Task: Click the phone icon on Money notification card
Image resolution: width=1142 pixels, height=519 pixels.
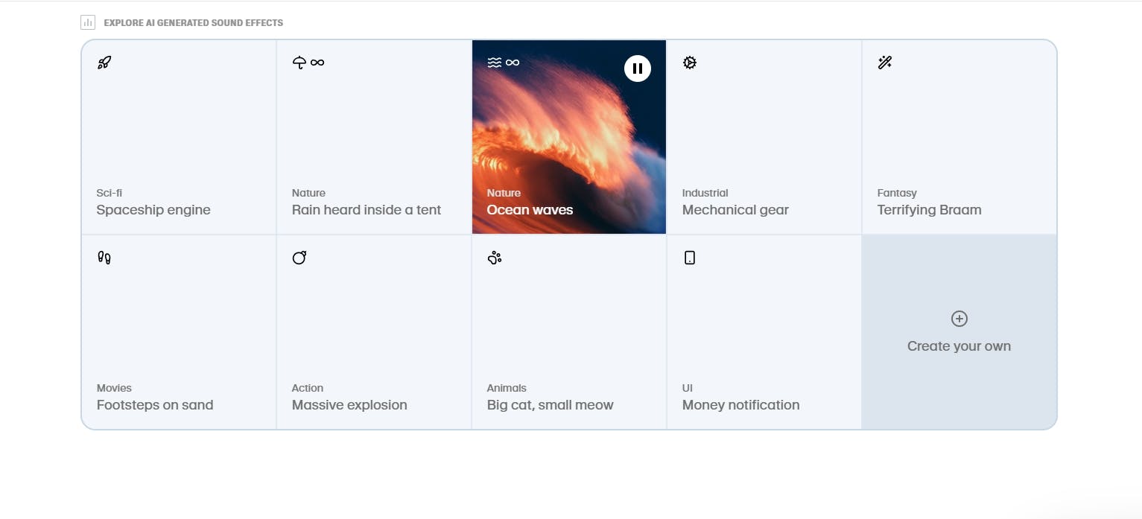Action: click(690, 258)
